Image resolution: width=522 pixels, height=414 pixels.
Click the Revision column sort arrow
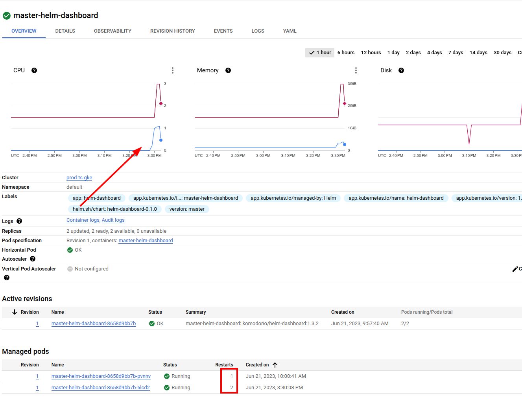click(15, 312)
